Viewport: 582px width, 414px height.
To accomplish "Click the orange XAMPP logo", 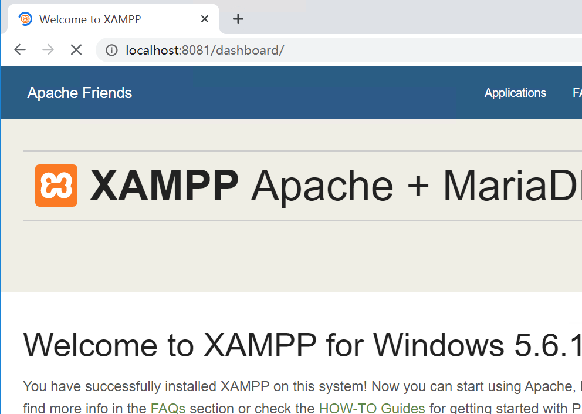I will pos(56,186).
